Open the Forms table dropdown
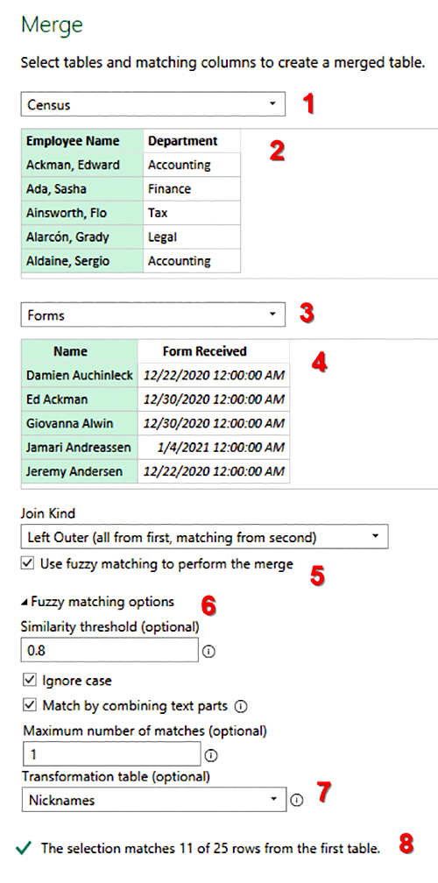The width and height of the screenshot is (438, 883). pos(153,314)
